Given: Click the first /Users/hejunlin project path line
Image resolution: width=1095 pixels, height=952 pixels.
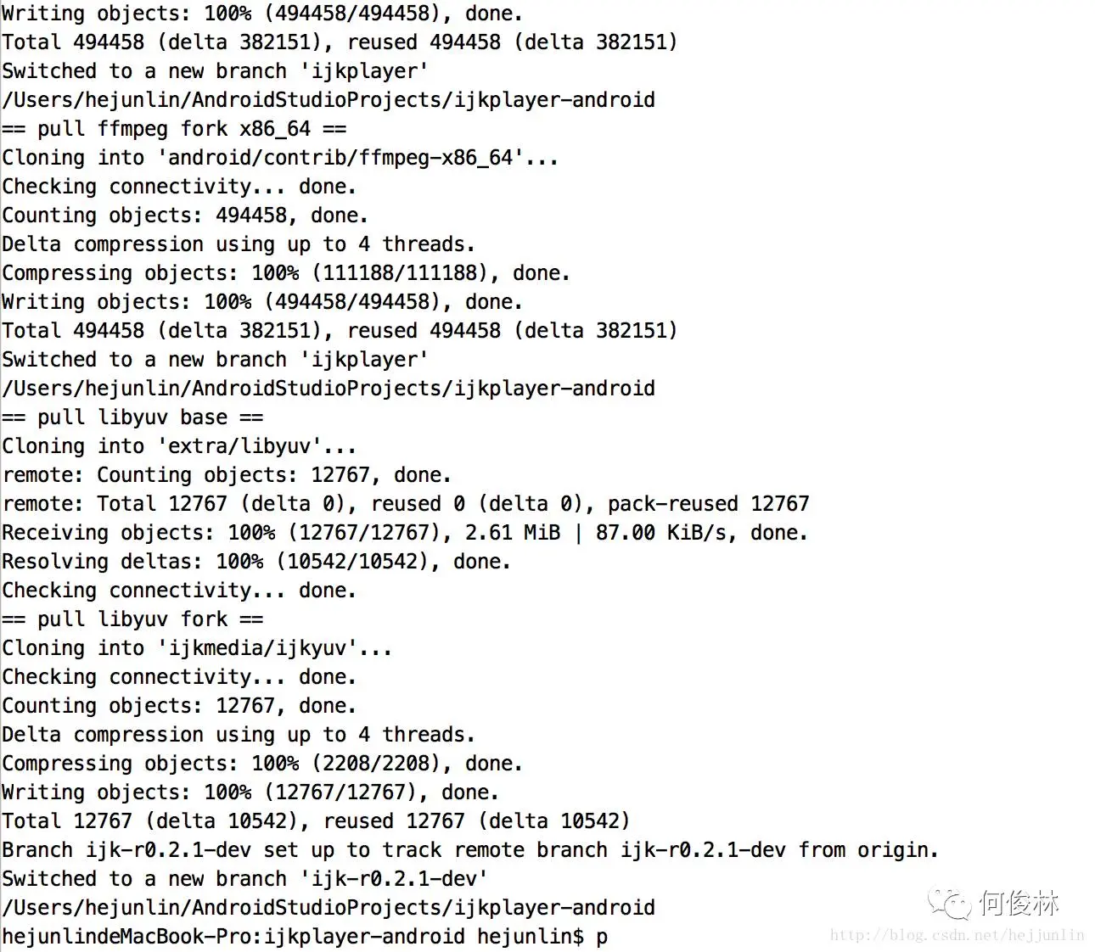Looking at the screenshot, I should tap(328, 100).
